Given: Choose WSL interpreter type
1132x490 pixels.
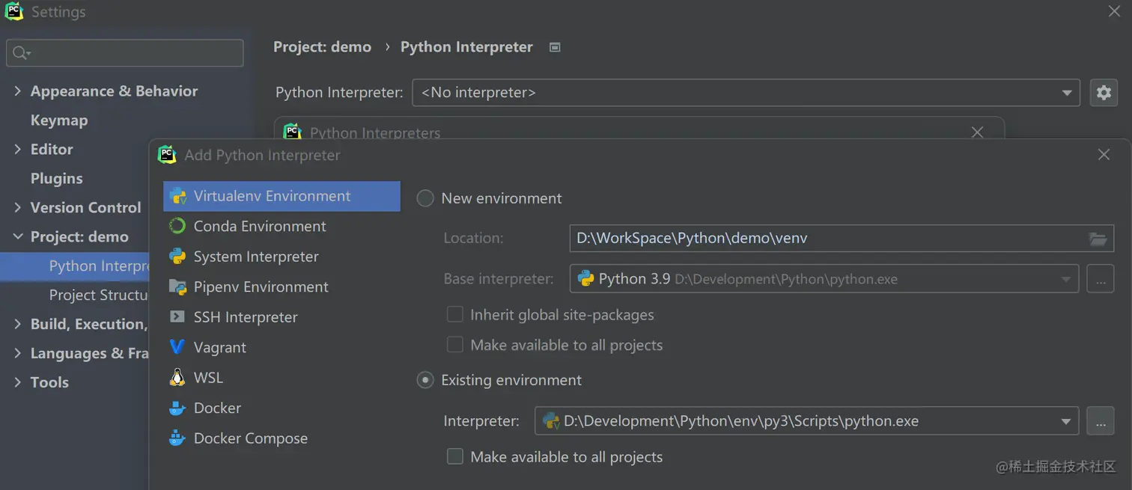Looking at the screenshot, I should [208, 378].
